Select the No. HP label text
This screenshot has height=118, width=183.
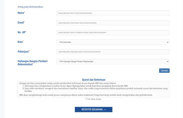pos(21,32)
